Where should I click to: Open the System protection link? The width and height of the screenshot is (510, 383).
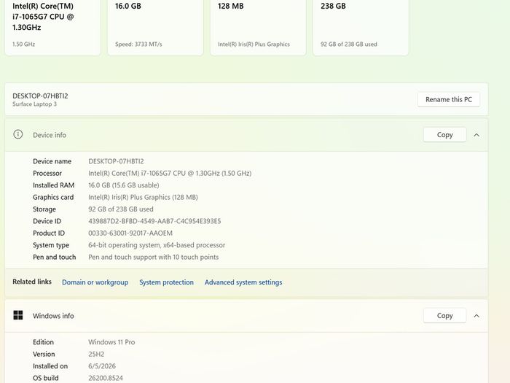167,282
